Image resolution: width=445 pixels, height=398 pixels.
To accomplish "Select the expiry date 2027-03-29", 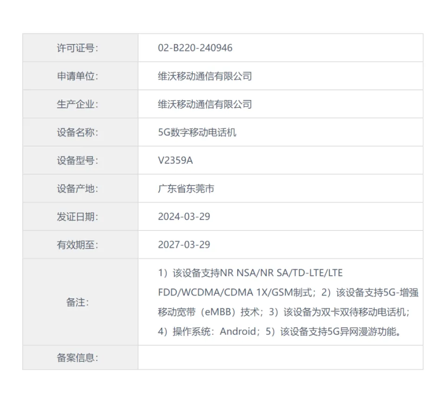I will tap(184, 245).
